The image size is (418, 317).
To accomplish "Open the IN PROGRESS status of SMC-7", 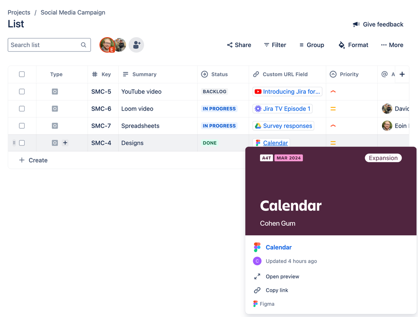I will pos(219,126).
